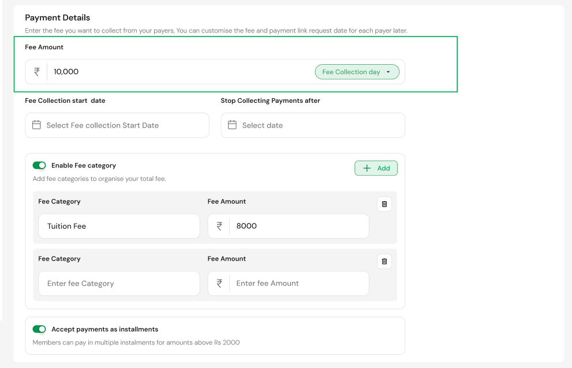Click the calendar icon under Stop Collecting Payments after
The width and height of the screenshot is (572, 368).
(x=233, y=125)
